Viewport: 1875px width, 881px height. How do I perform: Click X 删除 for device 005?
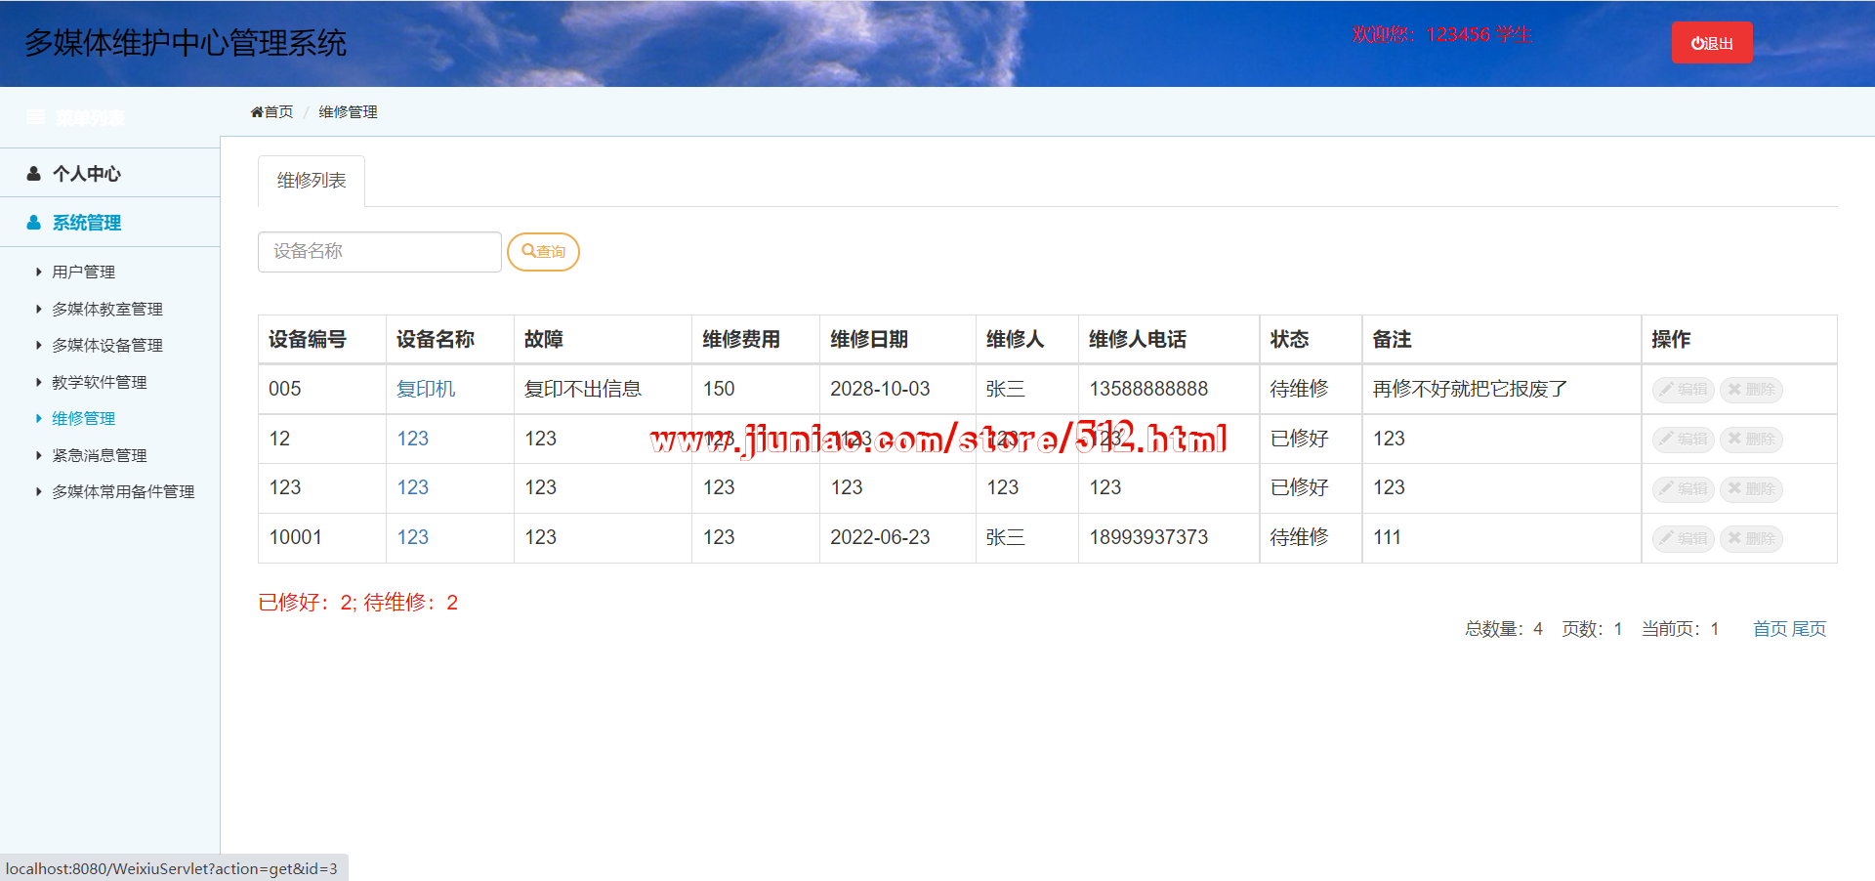coord(1751,390)
